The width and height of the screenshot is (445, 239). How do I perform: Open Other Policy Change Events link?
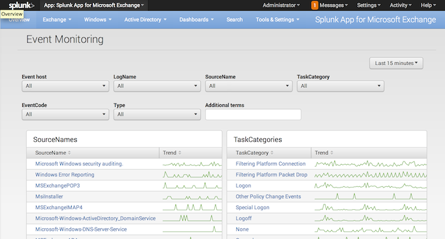tap(268, 196)
